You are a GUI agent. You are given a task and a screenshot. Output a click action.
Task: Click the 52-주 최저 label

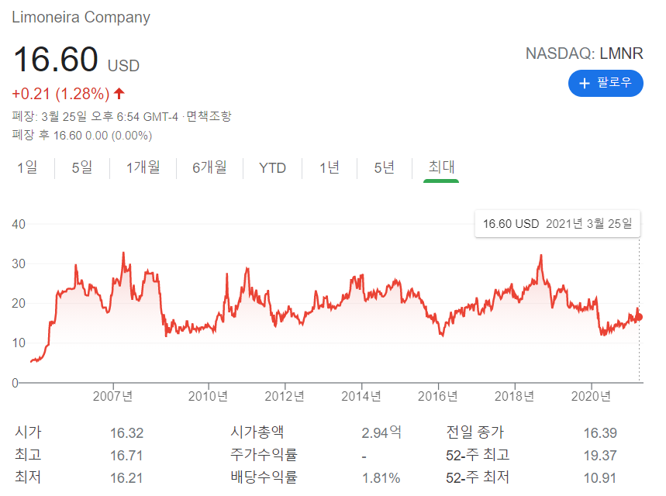point(478,477)
